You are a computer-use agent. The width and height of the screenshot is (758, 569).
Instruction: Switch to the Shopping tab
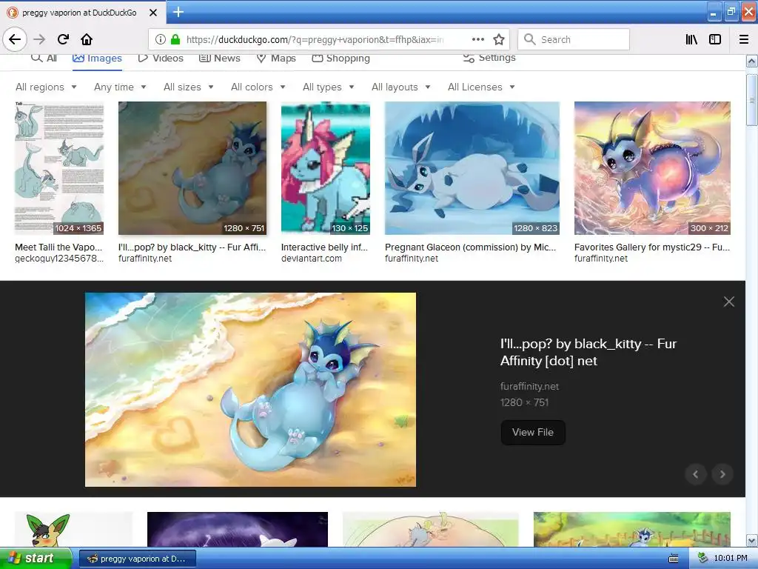(341, 58)
